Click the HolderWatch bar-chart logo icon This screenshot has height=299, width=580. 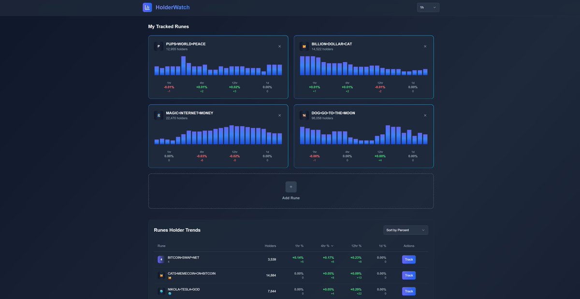coord(147,7)
